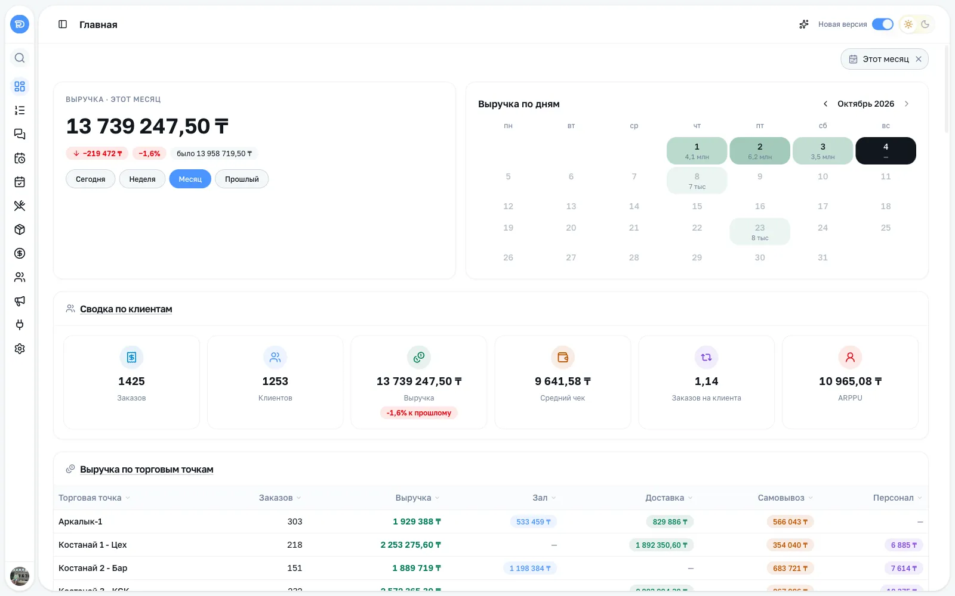Switch to dark theme moon icon

[x=925, y=24]
